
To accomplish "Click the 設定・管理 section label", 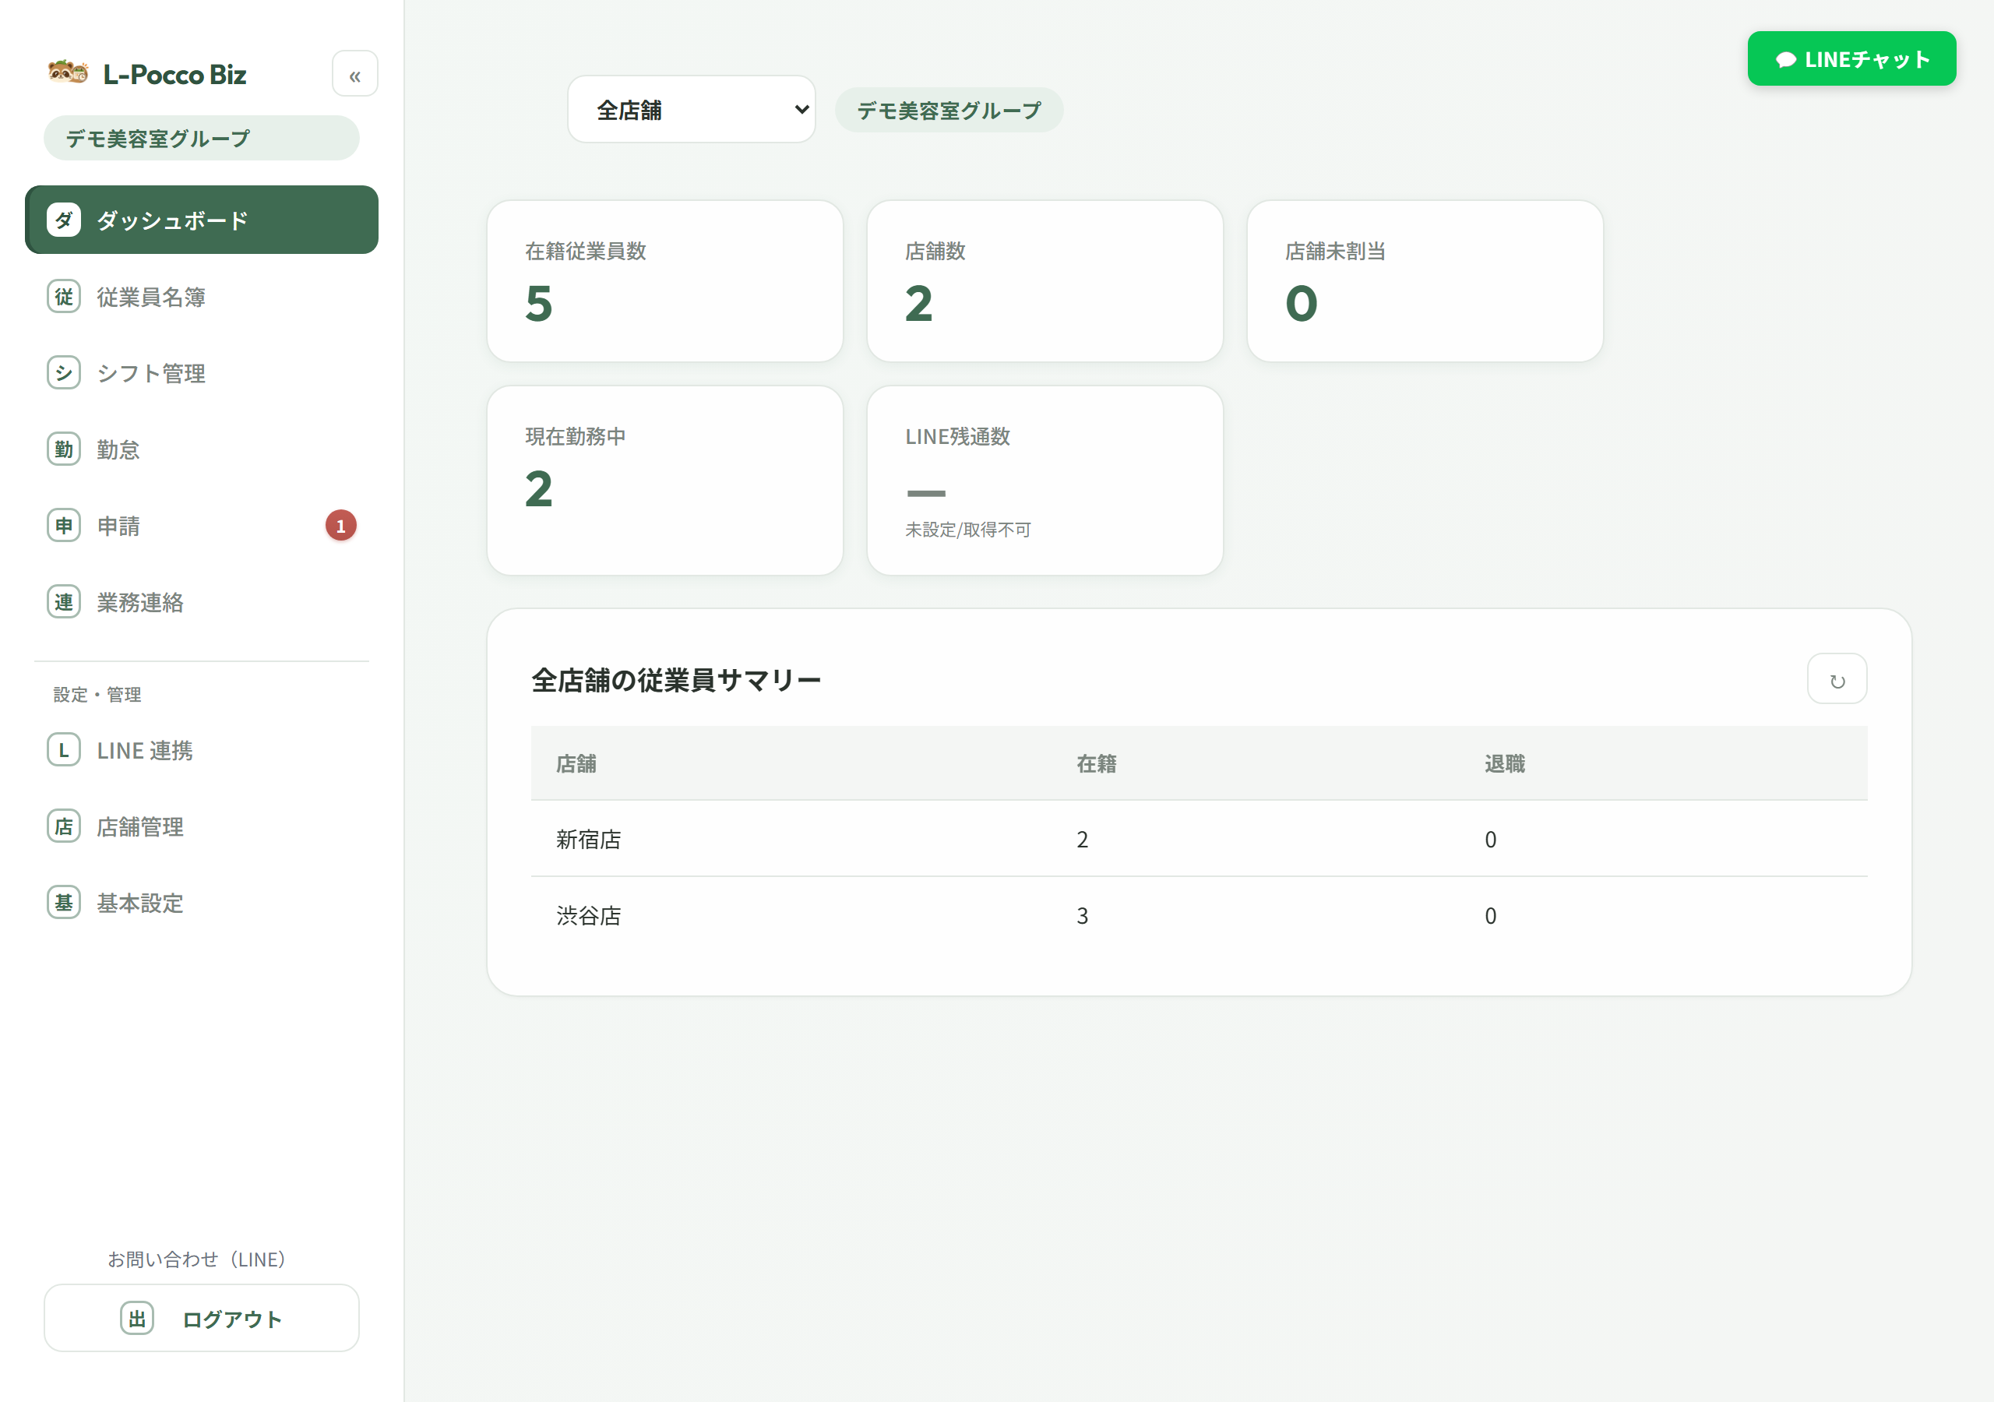I will coord(97,695).
